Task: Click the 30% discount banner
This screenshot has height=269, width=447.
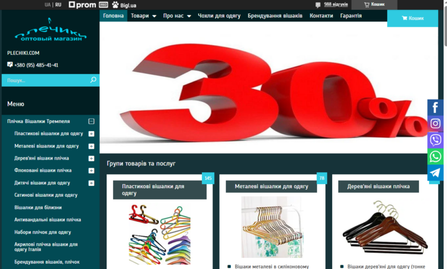Action: tap(268, 87)
